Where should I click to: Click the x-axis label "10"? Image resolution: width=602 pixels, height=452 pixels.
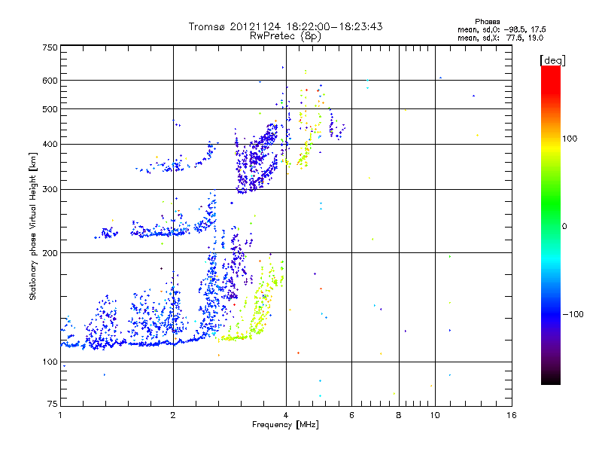[x=435, y=415]
